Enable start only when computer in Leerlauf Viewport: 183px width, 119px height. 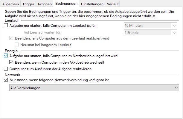click(6, 26)
